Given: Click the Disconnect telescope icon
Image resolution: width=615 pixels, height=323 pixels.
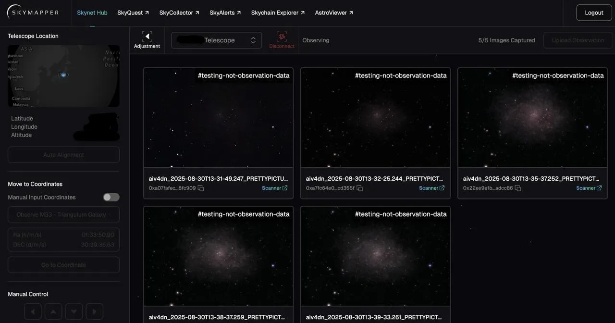Looking at the screenshot, I should pyautogui.click(x=282, y=40).
